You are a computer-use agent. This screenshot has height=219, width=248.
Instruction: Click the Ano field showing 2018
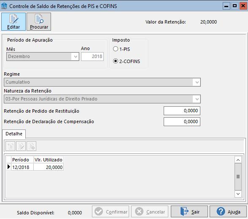[x=92, y=56]
